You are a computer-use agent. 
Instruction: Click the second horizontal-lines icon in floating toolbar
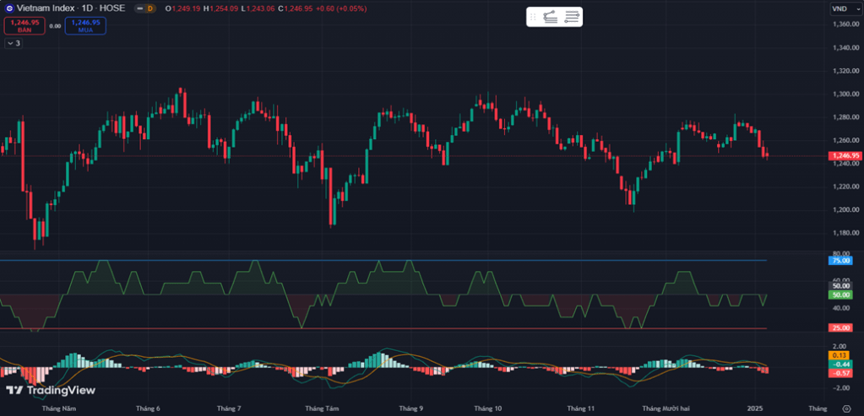(572, 17)
